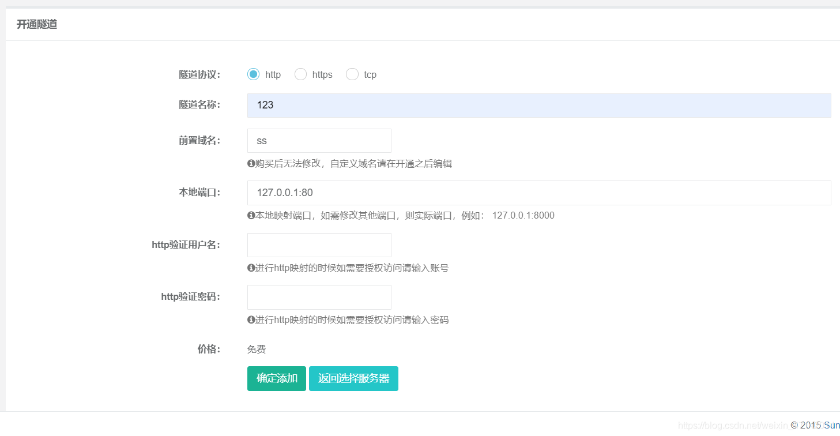The height and width of the screenshot is (436, 840).
Task: Choose the tcp tunnel protocol
Action: click(x=352, y=74)
